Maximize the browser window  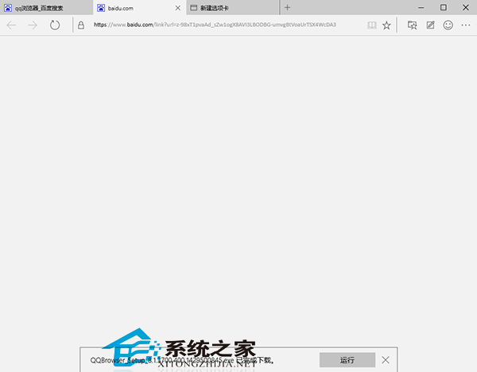[x=444, y=8]
